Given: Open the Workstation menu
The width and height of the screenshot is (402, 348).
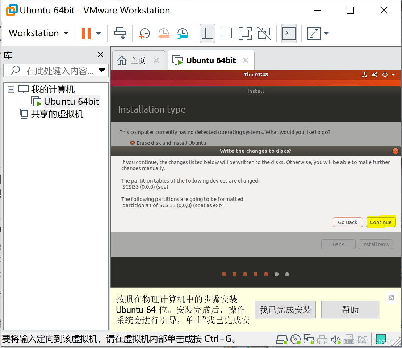Looking at the screenshot, I should (x=39, y=33).
